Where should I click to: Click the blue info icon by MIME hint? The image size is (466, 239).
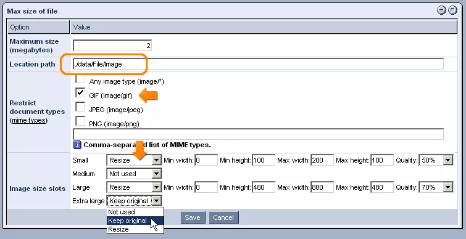click(x=77, y=145)
